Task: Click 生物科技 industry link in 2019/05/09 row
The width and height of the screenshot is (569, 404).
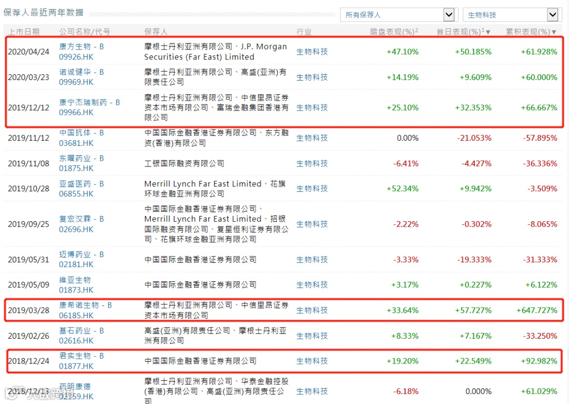Action: [x=312, y=284]
